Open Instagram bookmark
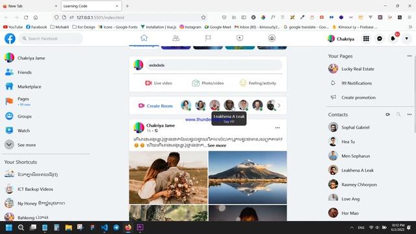This screenshot has width=416, height=234. tap(190, 27)
